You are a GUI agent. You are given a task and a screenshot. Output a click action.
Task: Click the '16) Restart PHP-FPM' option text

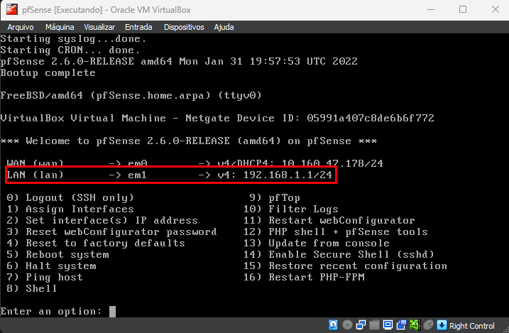pyautogui.click(x=304, y=277)
